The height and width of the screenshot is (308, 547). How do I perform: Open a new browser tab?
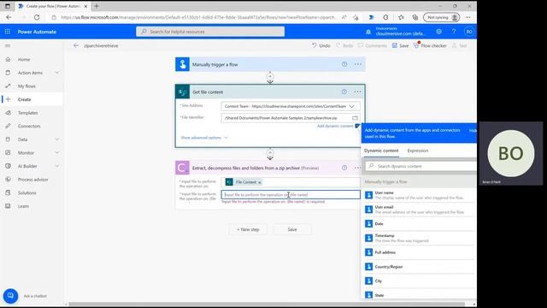point(97,6)
